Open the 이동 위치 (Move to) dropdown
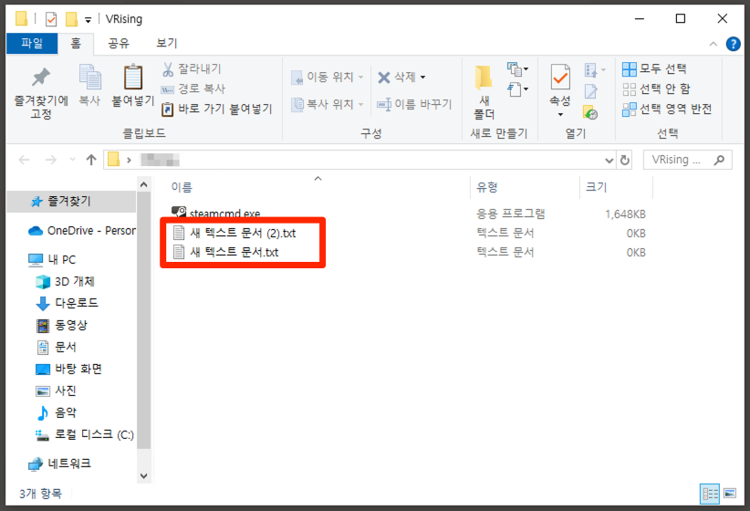Image resolution: width=750 pixels, height=511 pixels. 328,77
